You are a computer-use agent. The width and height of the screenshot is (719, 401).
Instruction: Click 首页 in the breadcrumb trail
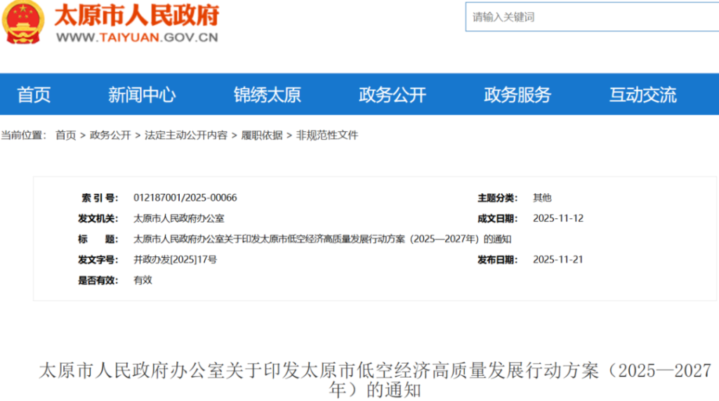point(65,135)
